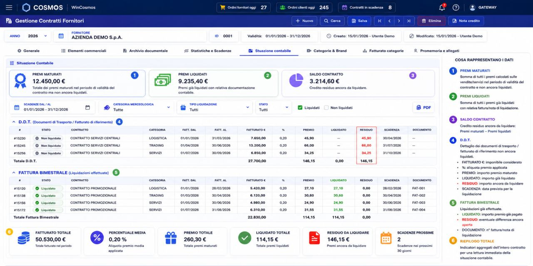Click the Fornitore AZIENDA DEMO S.p.A. field
This screenshot has width=533, height=266.
coord(130,36)
